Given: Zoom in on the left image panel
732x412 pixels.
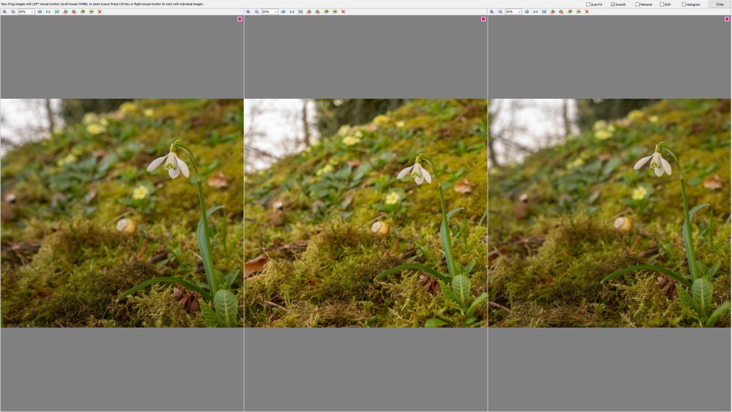Looking at the screenshot, I should (4, 11).
